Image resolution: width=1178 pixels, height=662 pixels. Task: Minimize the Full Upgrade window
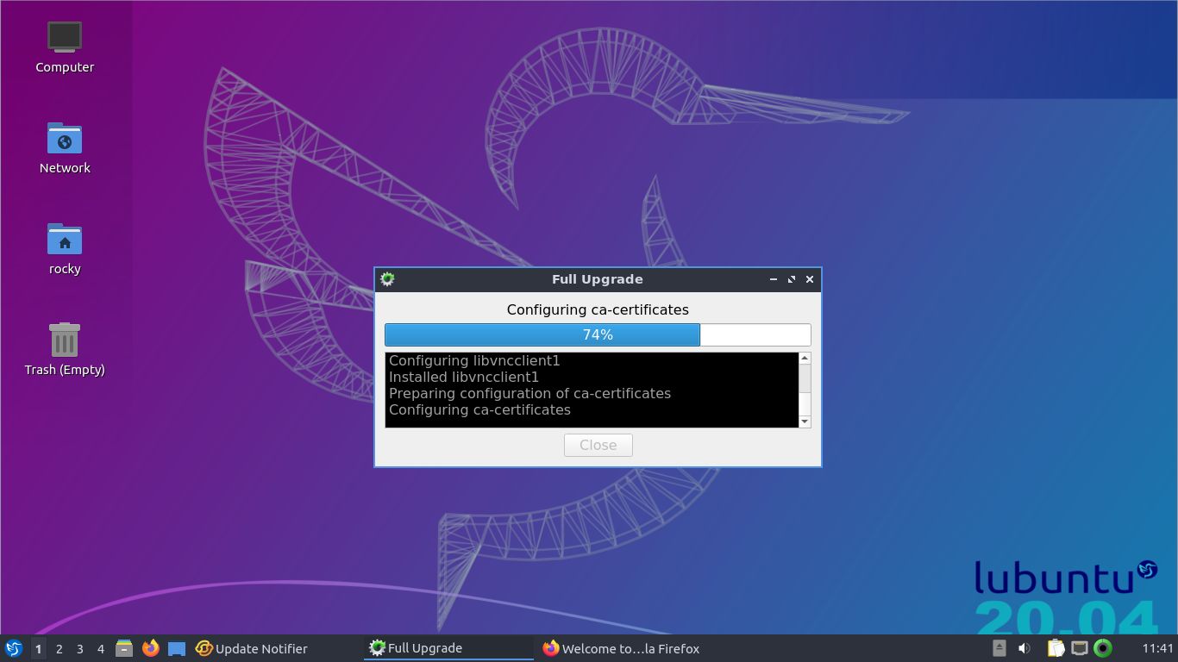click(773, 279)
